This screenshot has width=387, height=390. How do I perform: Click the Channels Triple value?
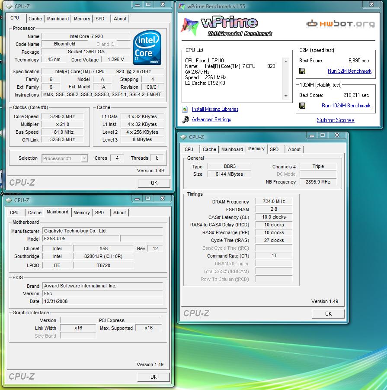[318, 166]
